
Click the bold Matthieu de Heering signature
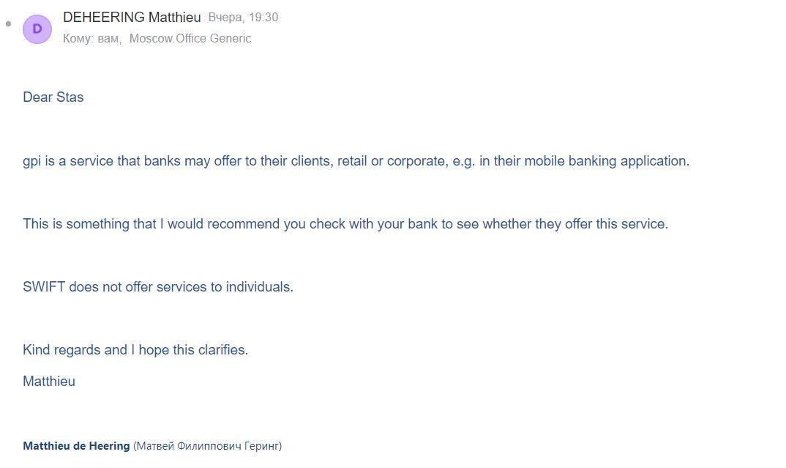[76, 446]
